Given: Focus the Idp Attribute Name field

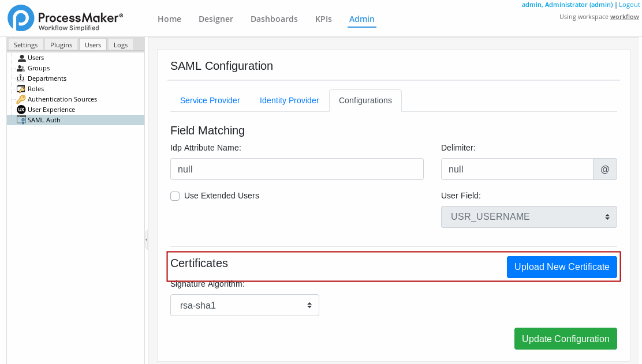Looking at the screenshot, I should click(297, 170).
